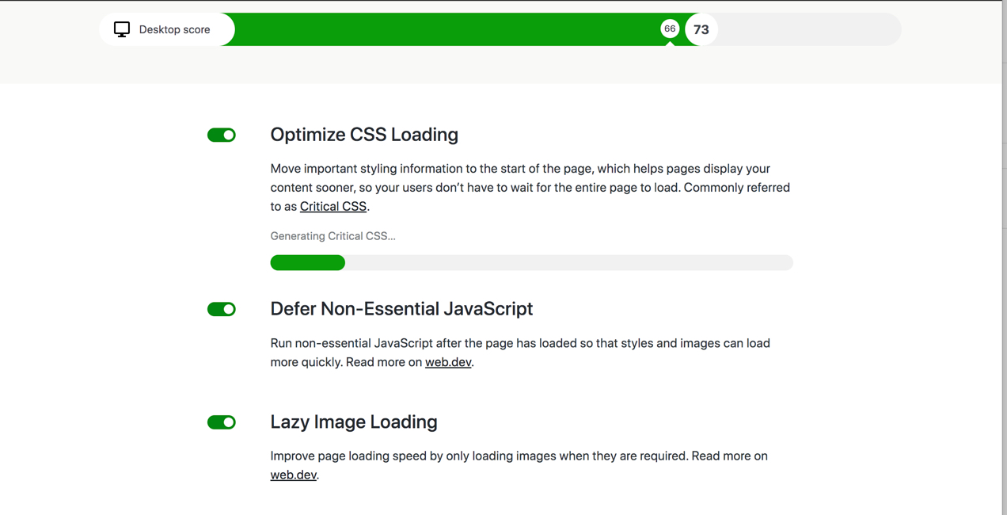Image resolution: width=1007 pixels, height=515 pixels.
Task: Click the 66 score badge
Action: (x=670, y=29)
